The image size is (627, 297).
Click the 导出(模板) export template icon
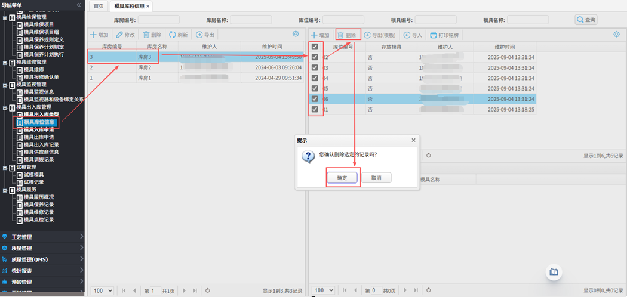tap(367, 35)
